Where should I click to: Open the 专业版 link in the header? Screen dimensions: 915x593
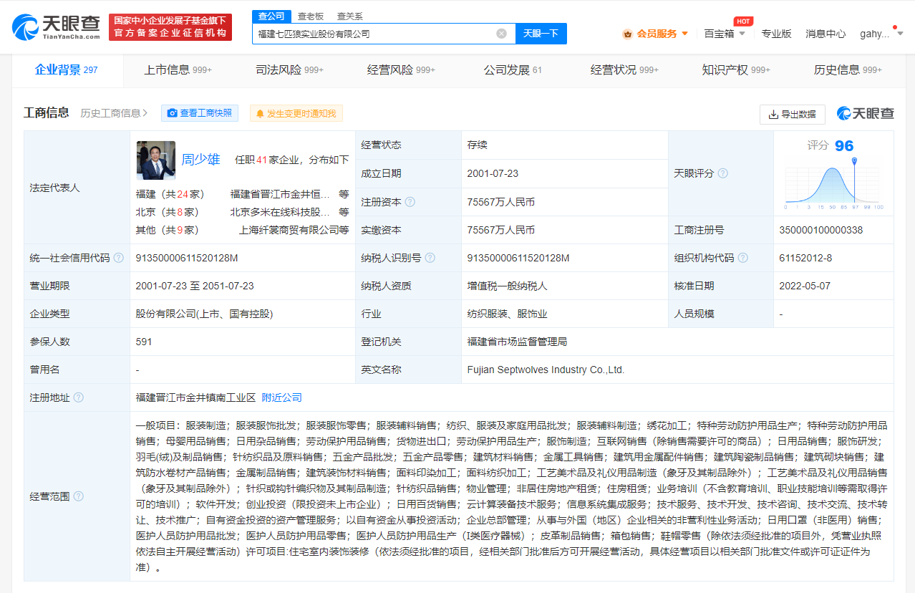point(776,34)
